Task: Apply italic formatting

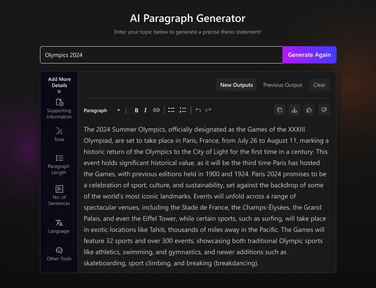Action: [x=145, y=110]
